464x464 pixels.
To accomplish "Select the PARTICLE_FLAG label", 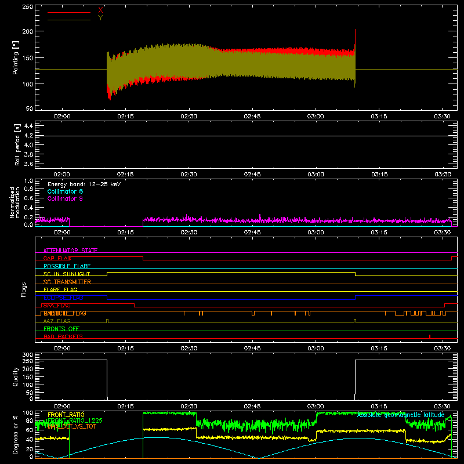I will click(x=65, y=313).
